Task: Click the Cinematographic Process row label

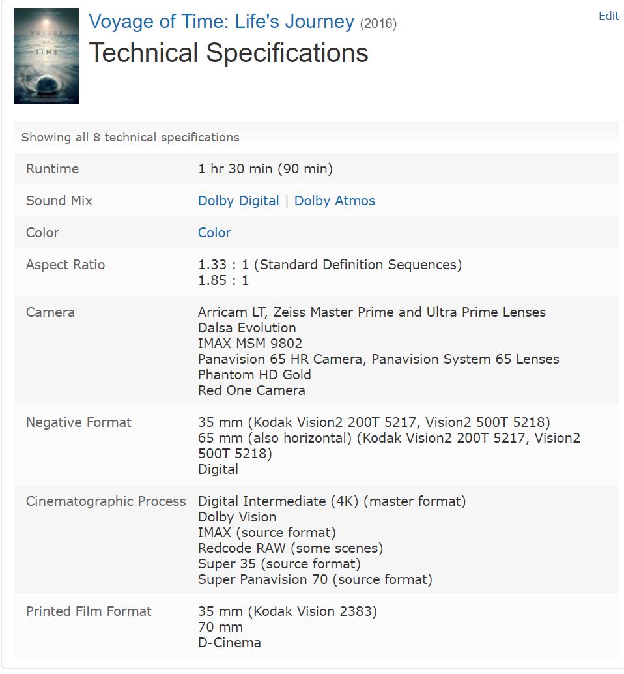Action: click(x=106, y=501)
